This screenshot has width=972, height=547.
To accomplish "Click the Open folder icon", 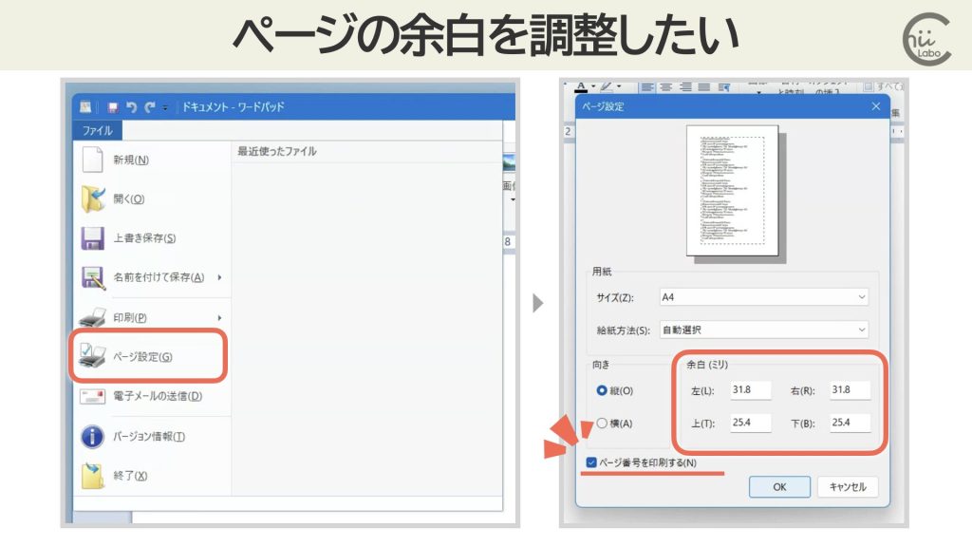I will 92,197.
